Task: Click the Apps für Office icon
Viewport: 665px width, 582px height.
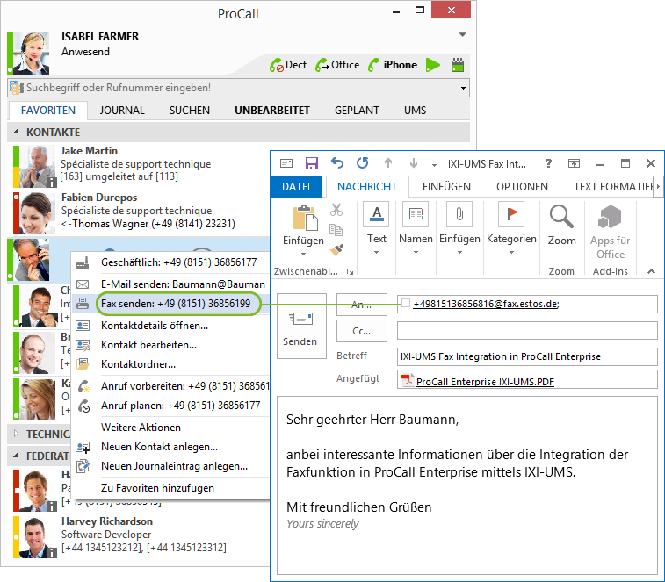Action: coord(610,217)
